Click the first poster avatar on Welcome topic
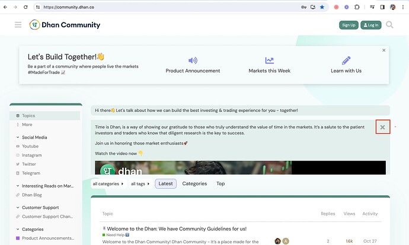 [x=278, y=241]
